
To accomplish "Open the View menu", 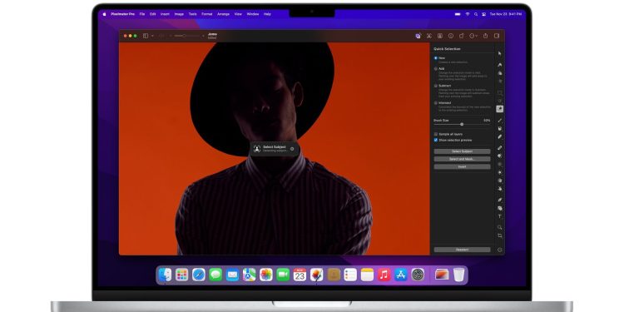I will coord(238,14).
